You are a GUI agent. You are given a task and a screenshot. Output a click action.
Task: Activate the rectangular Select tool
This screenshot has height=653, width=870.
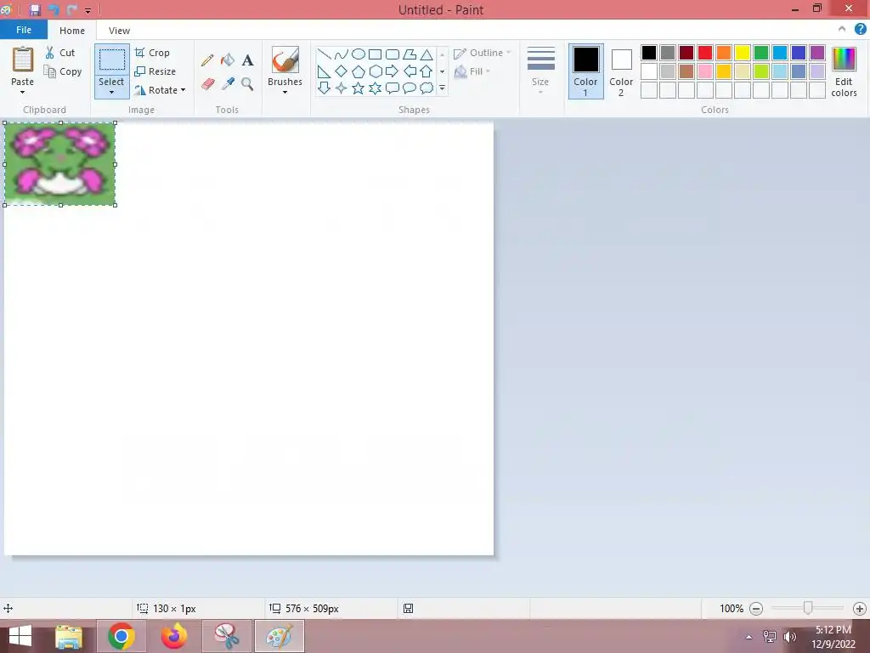tap(111, 60)
